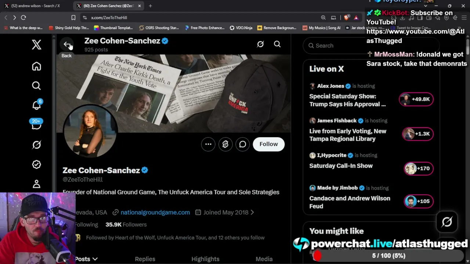The image size is (470, 264).
Task: Click the Back arrow on profile header
Action: pyautogui.click(x=67, y=45)
